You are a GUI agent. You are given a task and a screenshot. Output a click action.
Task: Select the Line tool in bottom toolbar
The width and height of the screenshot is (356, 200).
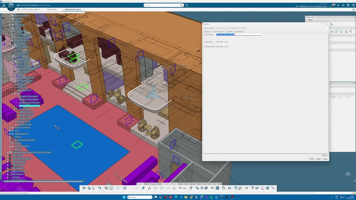137,188
